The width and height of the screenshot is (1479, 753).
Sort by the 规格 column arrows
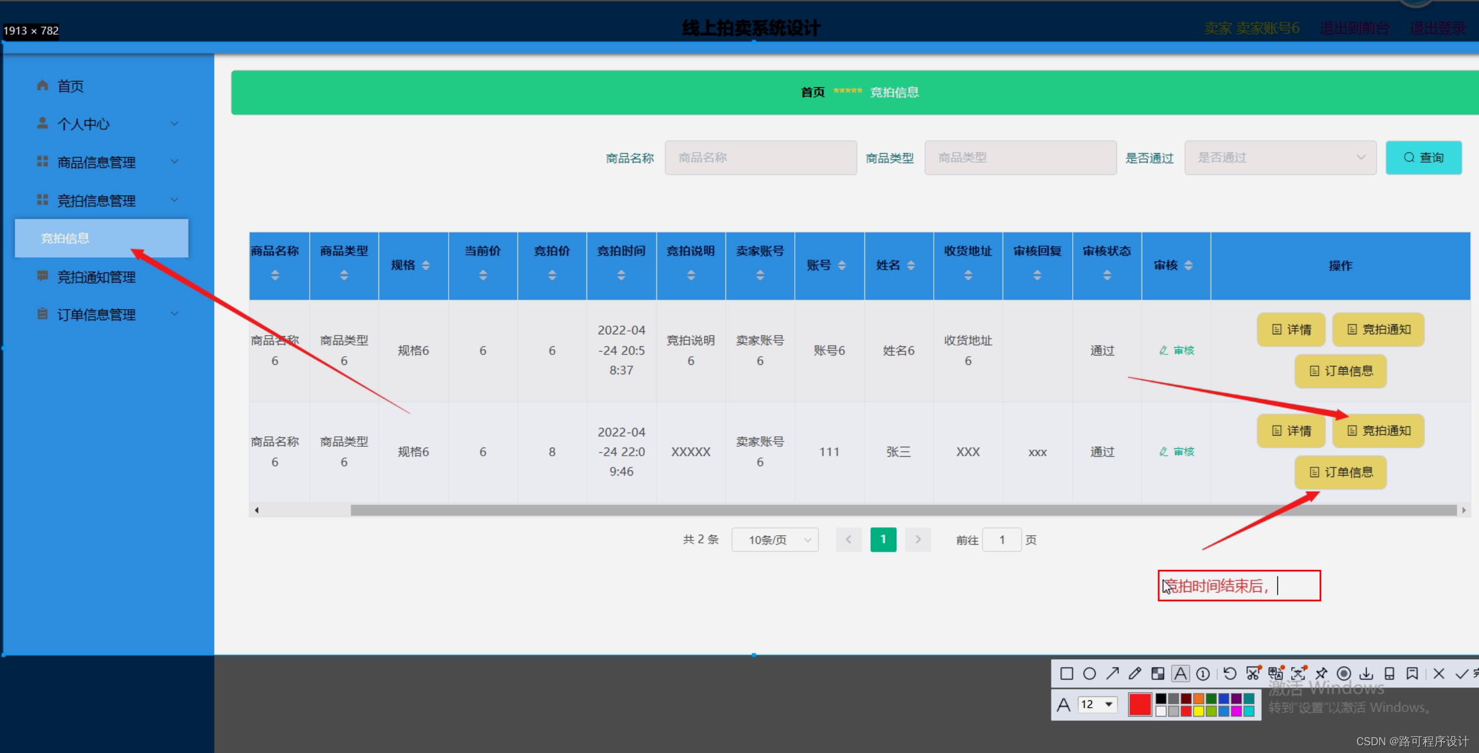(426, 266)
